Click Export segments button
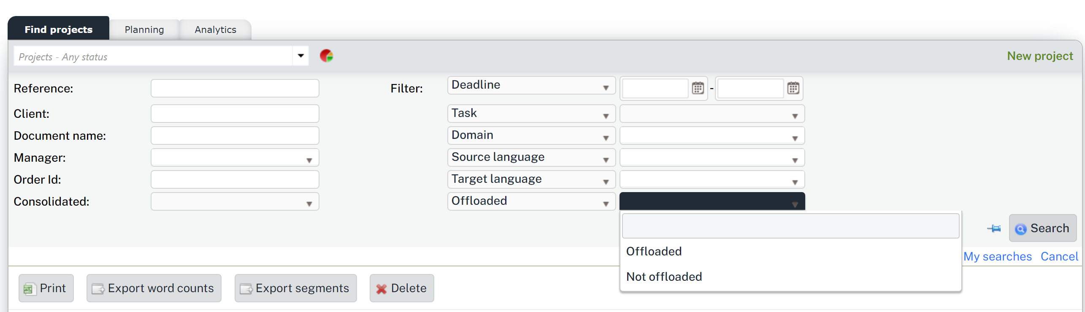This screenshot has height=312, width=1085. (295, 288)
